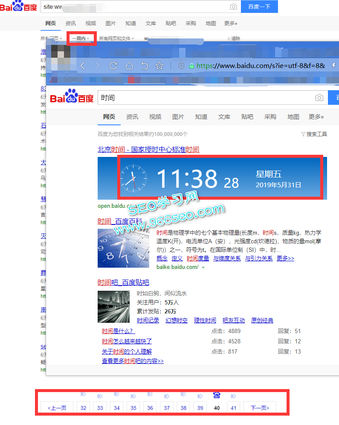This screenshot has height=425, width=339.
Task: Switch to 图片 tab in front window
Action: (178, 117)
